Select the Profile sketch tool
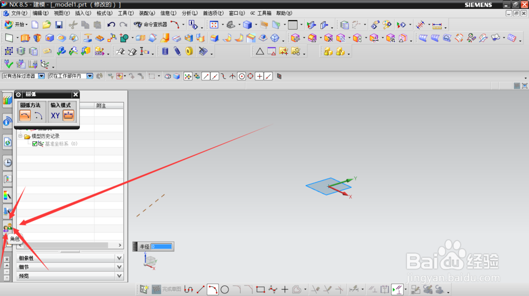Viewport: 529px width, 296px height. pyautogui.click(x=189, y=289)
